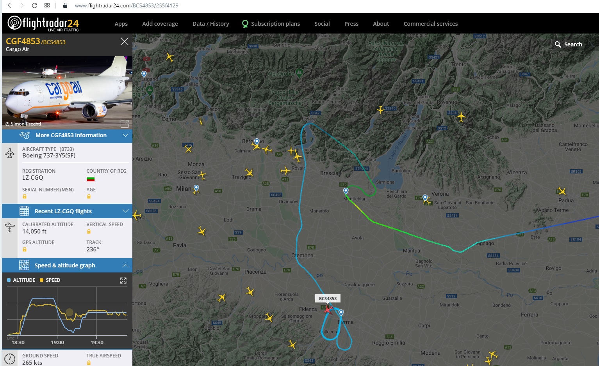Click the browser reload button
599x366 pixels.
coord(34,5)
